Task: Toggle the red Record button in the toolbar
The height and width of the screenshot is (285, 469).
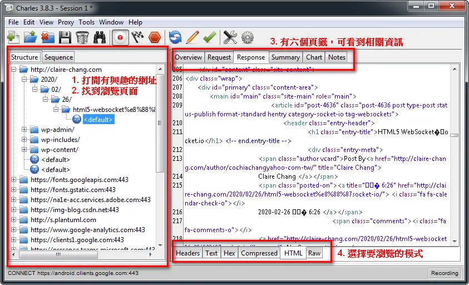Action: coord(120,38)
